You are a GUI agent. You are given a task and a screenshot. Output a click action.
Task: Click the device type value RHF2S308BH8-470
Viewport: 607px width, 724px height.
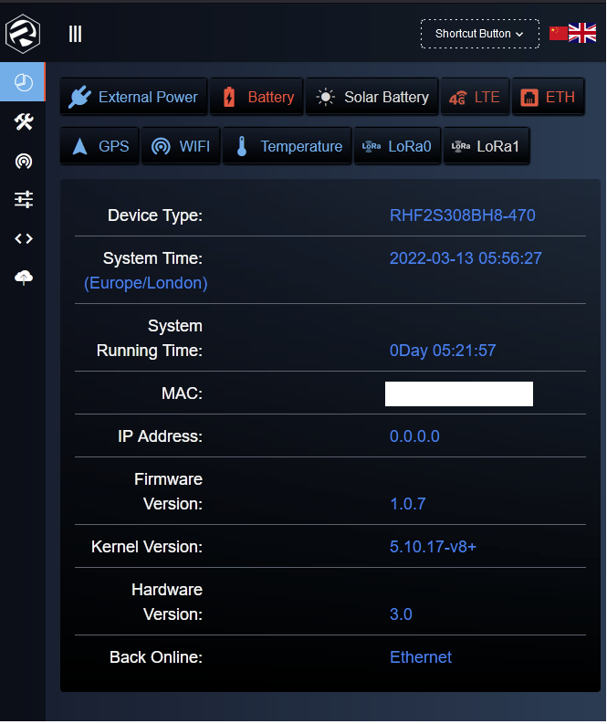click(463, 215)
